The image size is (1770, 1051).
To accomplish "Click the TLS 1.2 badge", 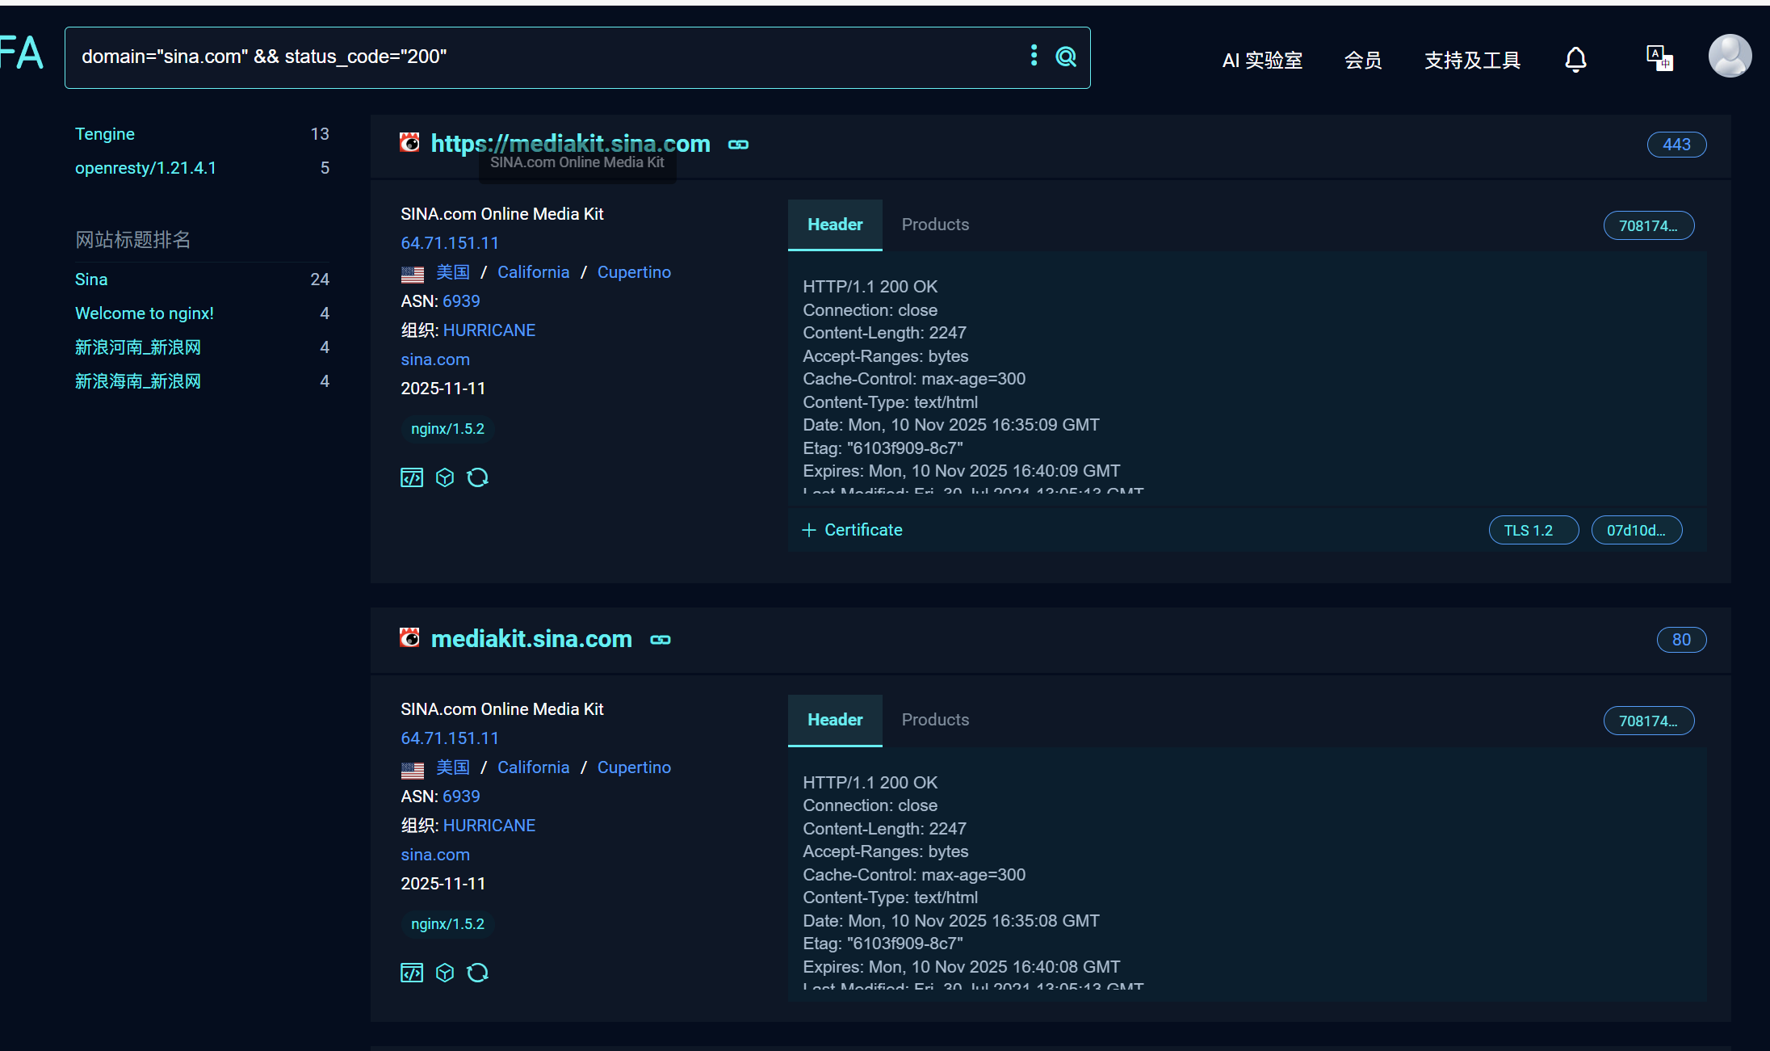I will click(x=1533, y=530).
